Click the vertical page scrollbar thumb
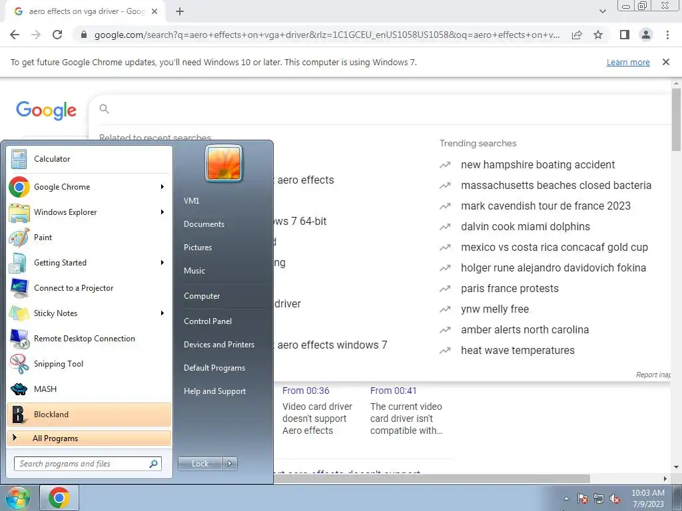 (x=676, y=120)
